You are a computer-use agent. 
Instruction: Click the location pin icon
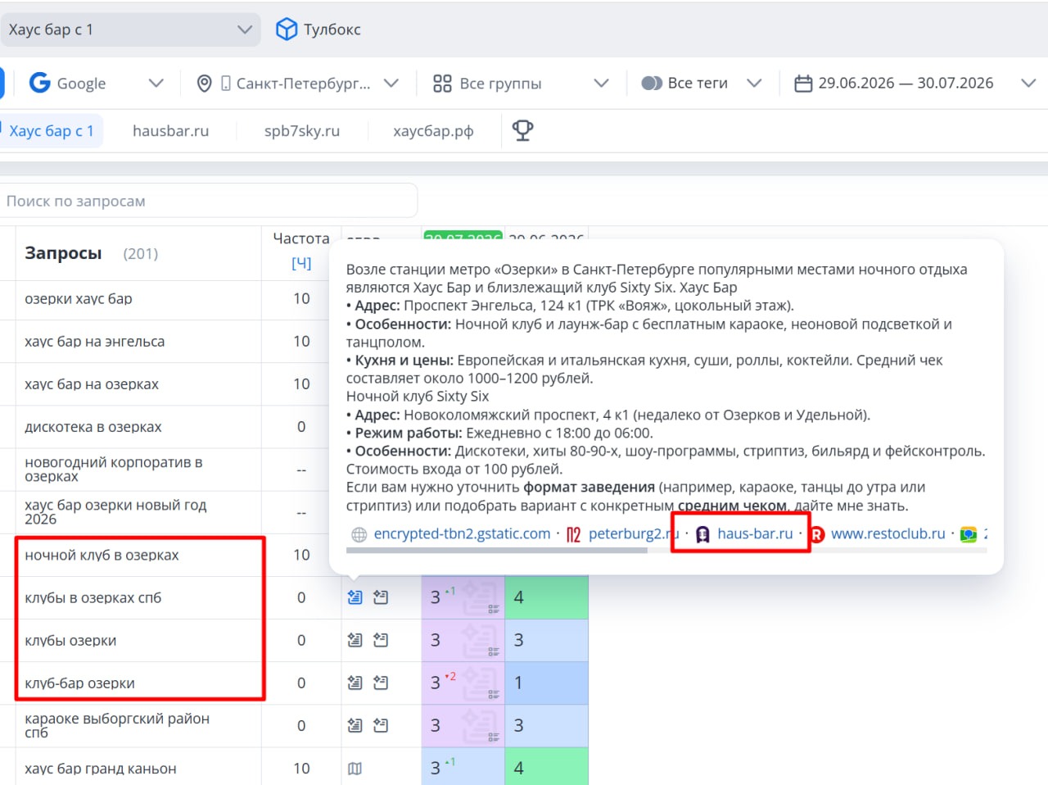click(x=205, y=84)
